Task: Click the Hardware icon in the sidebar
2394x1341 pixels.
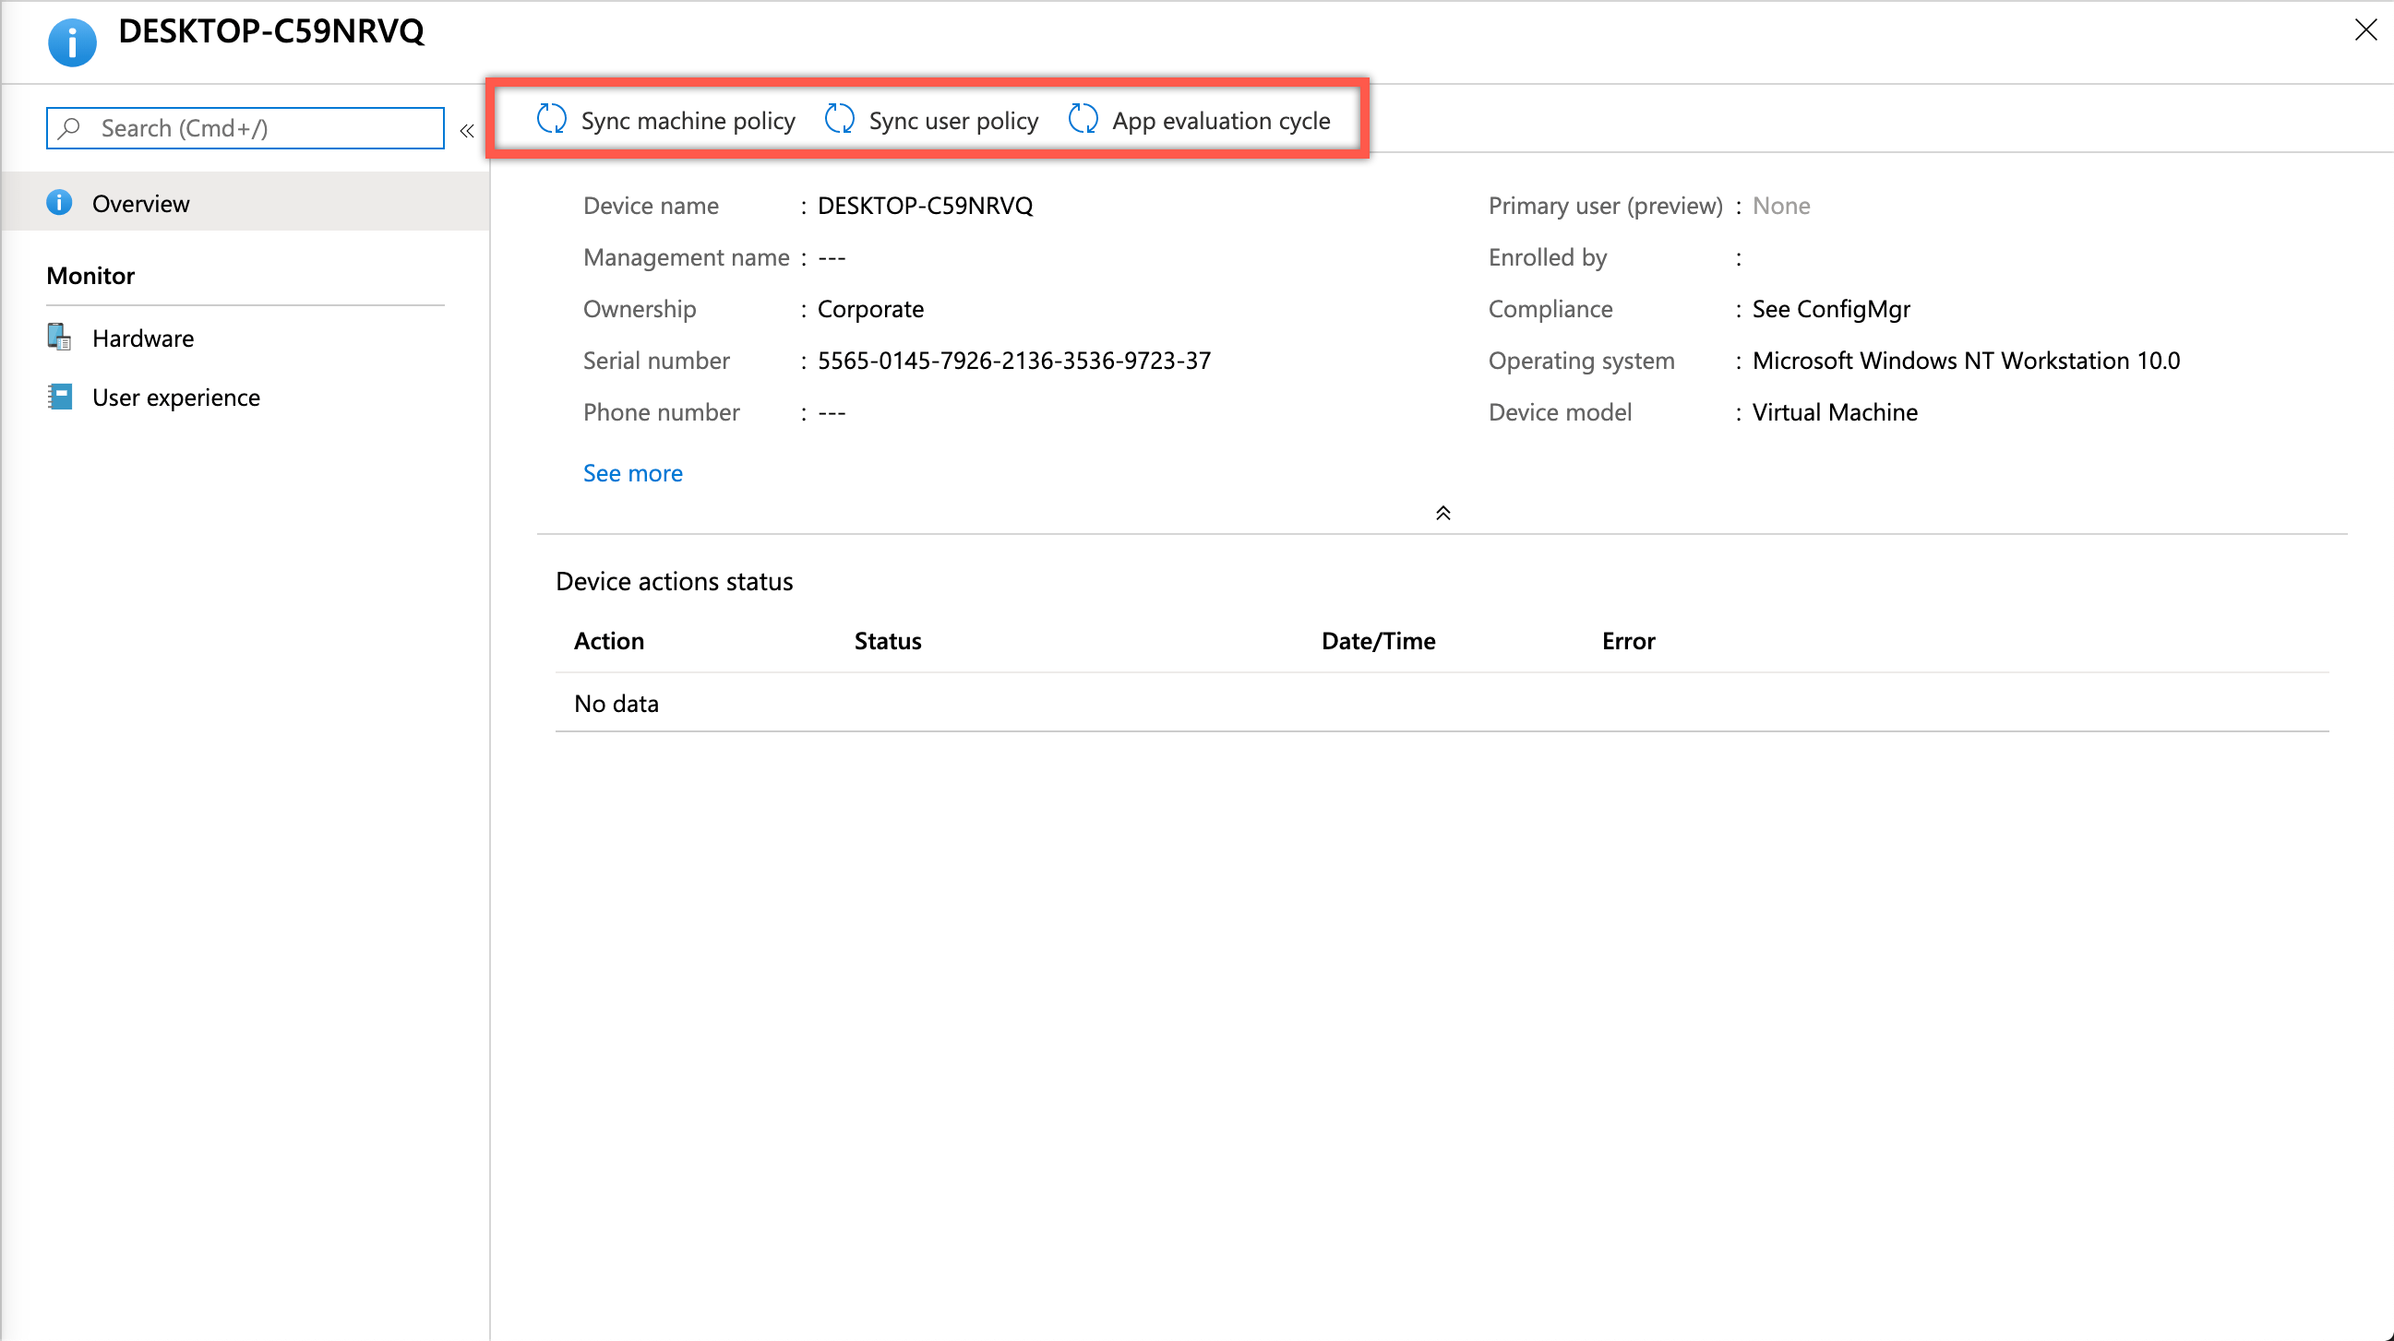Action: (57, 338)
